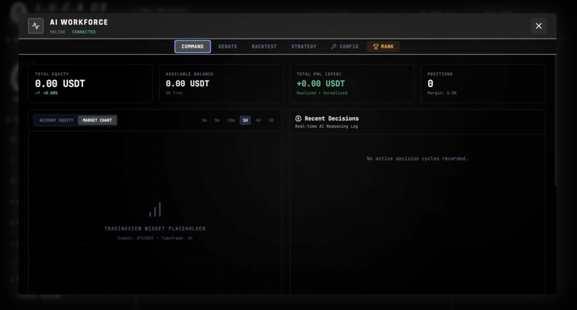Image resolution: width=577 pixels, height=310 pixels.
Task: Click the +0.00% equity change indicator
Action: click(47, 93)
